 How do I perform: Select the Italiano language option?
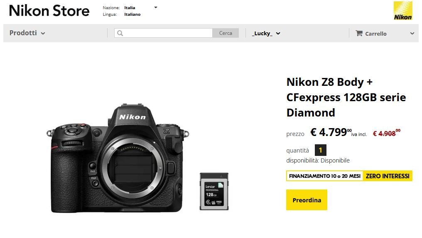[132, 15]
